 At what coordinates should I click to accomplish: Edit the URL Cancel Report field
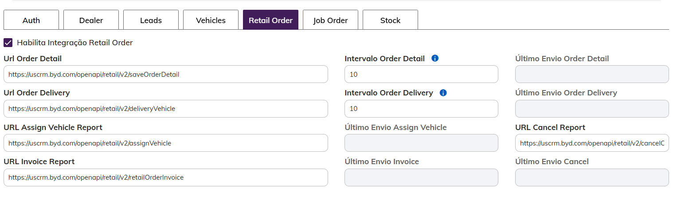click(592, 143)
